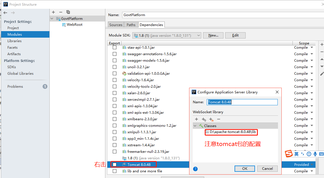The width and height of the screenshot is (324, 178).
Task: Click the WebRoot facet icon
Action: click(64, 25)
